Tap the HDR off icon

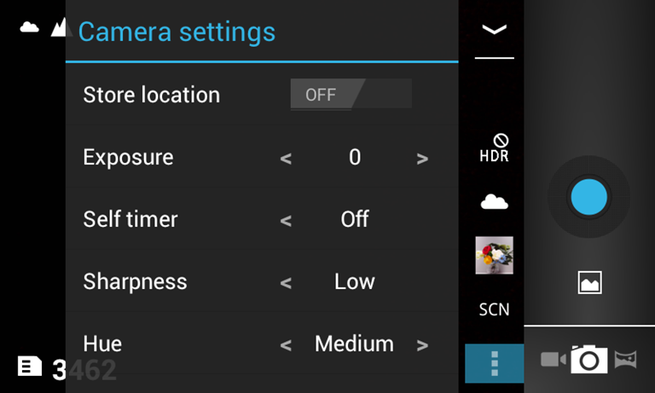click(x=494, y=148)
